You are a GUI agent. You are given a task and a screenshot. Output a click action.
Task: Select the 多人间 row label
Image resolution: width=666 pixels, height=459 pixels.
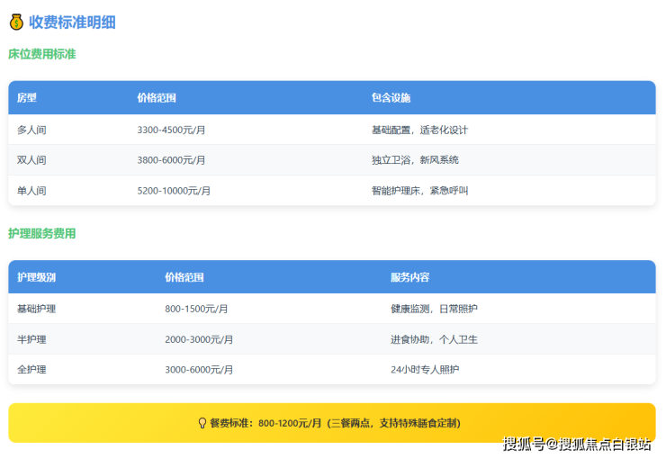tap(31, 130)
